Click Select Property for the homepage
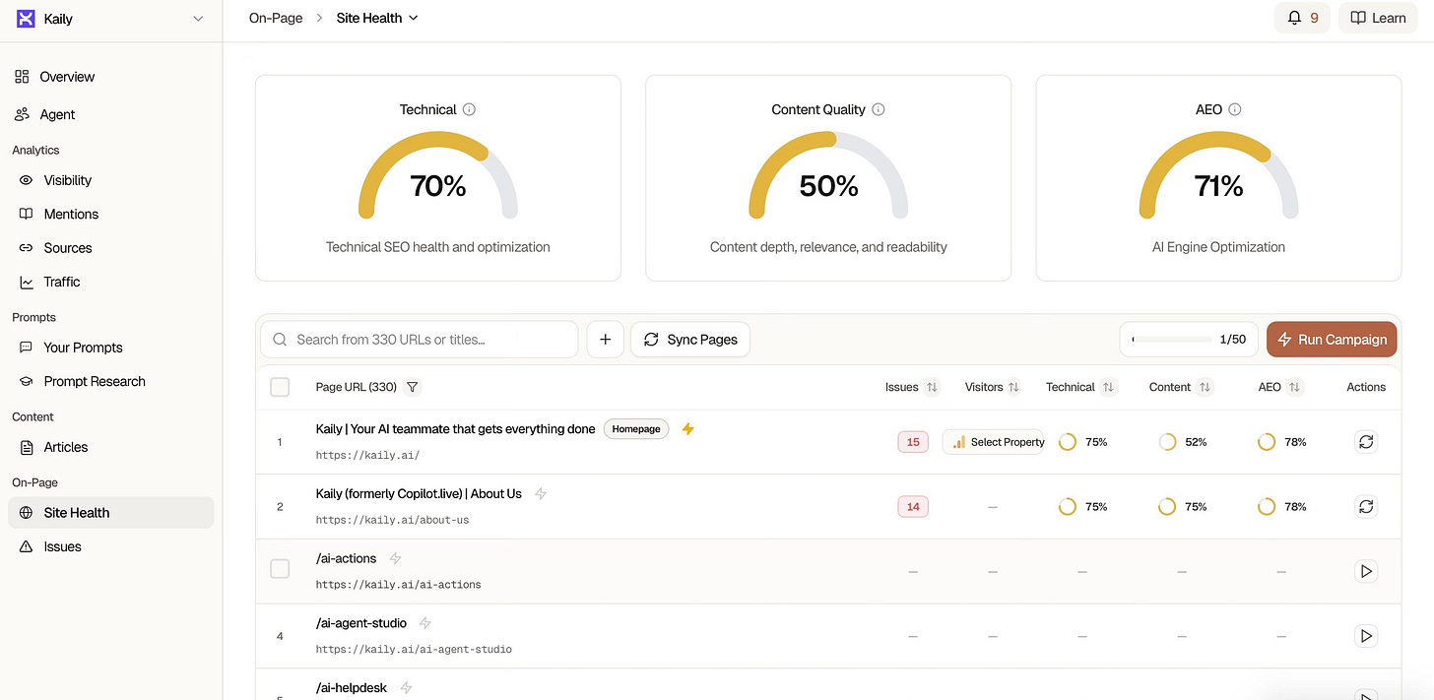The height and width of the screenshot is (700, 1434). pos(993,442)
